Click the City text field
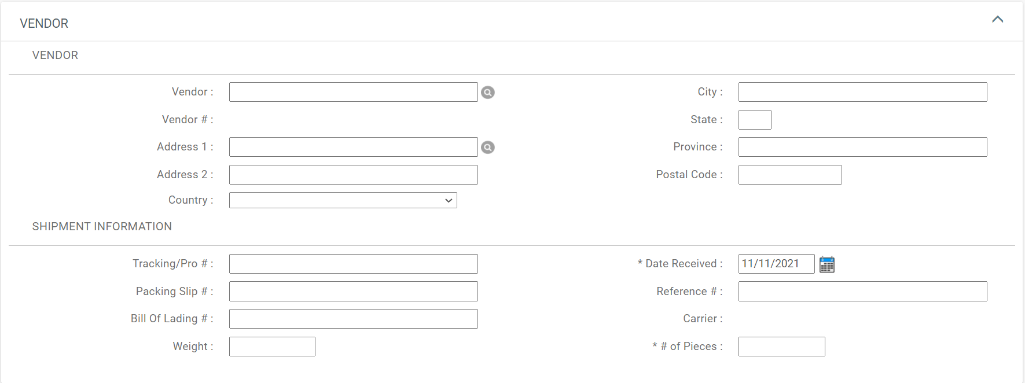Screen dimensions: 1025x383 tap(862, 92)
